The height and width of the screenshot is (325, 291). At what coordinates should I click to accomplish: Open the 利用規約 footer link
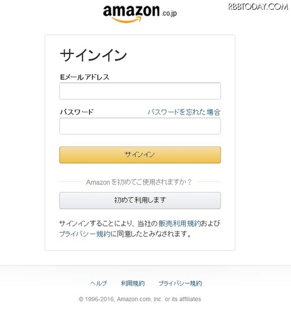pos(133,283)
